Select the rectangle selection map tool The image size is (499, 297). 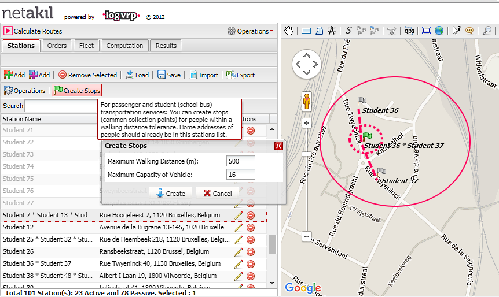tap(306, 31)
